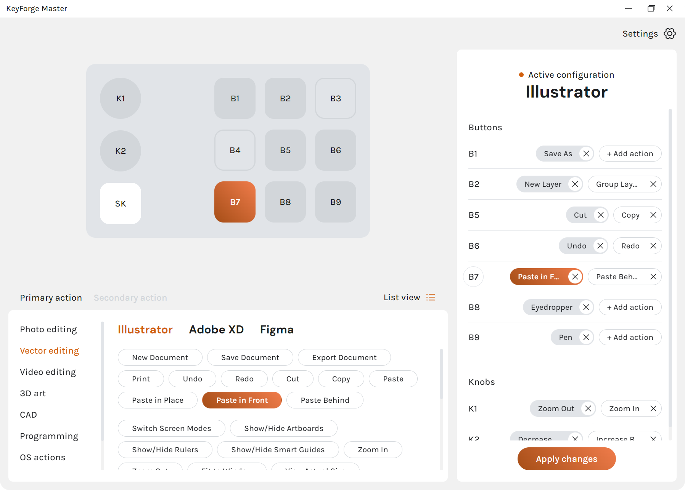Switch to Secondary action tab
Screen dimensions: 685x490
[130, 298]
